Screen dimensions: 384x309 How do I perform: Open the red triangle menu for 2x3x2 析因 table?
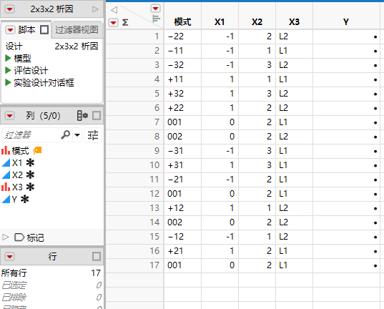(x=10, y=9)
